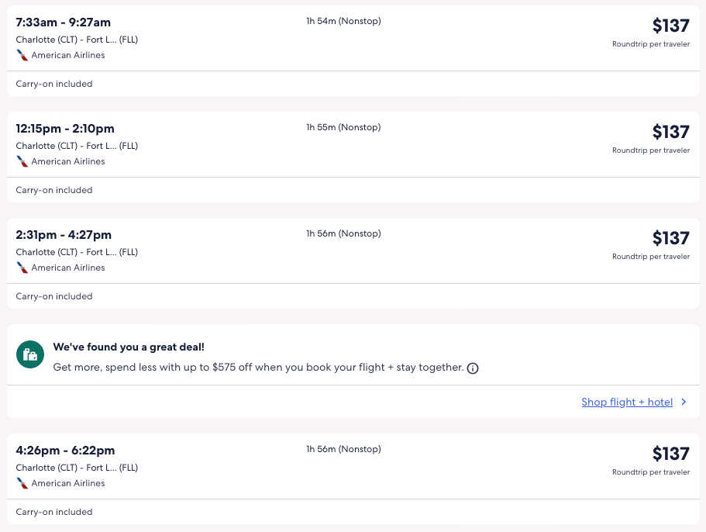
Task: Click American Airlines logo on 2:31pm flight
Action: (22, 268)
